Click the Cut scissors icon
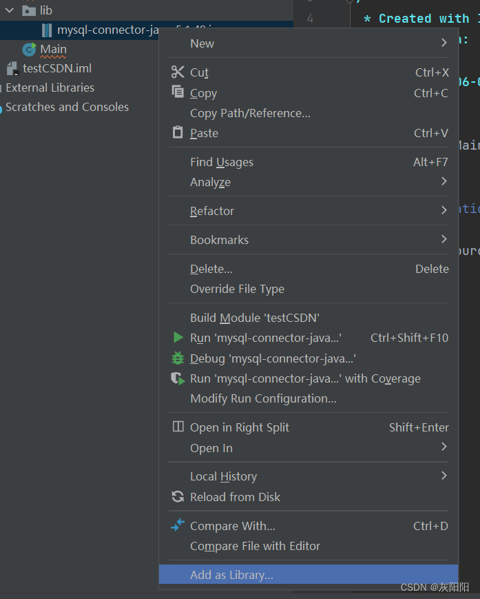480x599 pixels. click(x=177, y=72)
